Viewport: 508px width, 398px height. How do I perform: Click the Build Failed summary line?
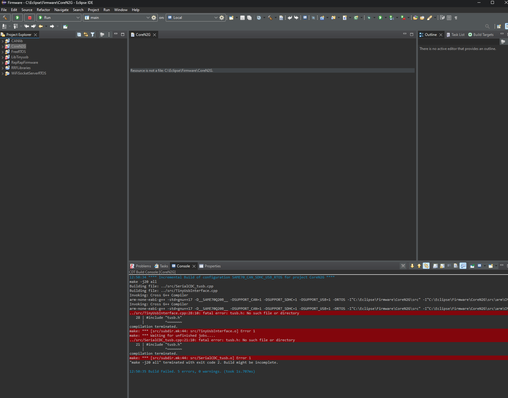point(192,371)
